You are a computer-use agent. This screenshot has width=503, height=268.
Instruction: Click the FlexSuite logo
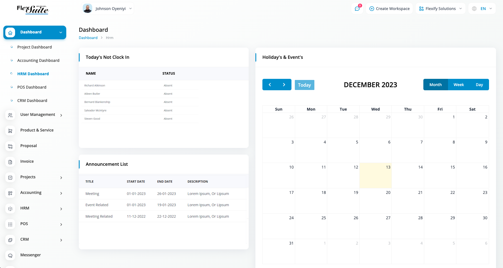(33, 9)
